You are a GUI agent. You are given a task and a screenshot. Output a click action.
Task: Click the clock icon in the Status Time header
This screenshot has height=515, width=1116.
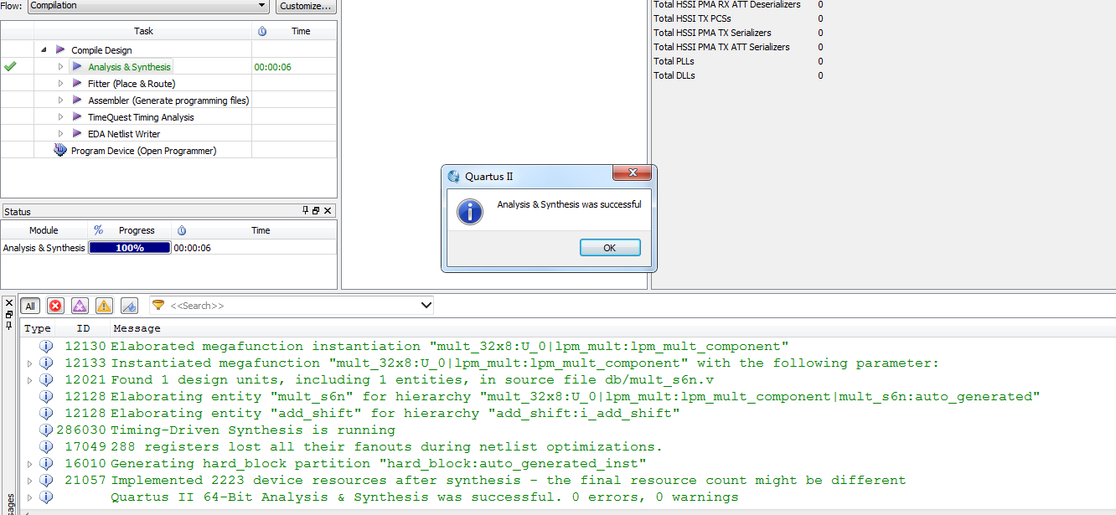[x=182, y=230]
